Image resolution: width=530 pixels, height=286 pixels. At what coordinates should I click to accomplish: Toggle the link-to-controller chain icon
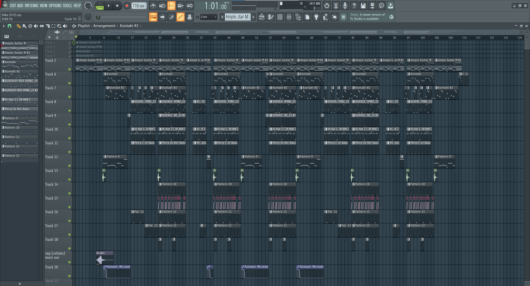coord(180,17)
